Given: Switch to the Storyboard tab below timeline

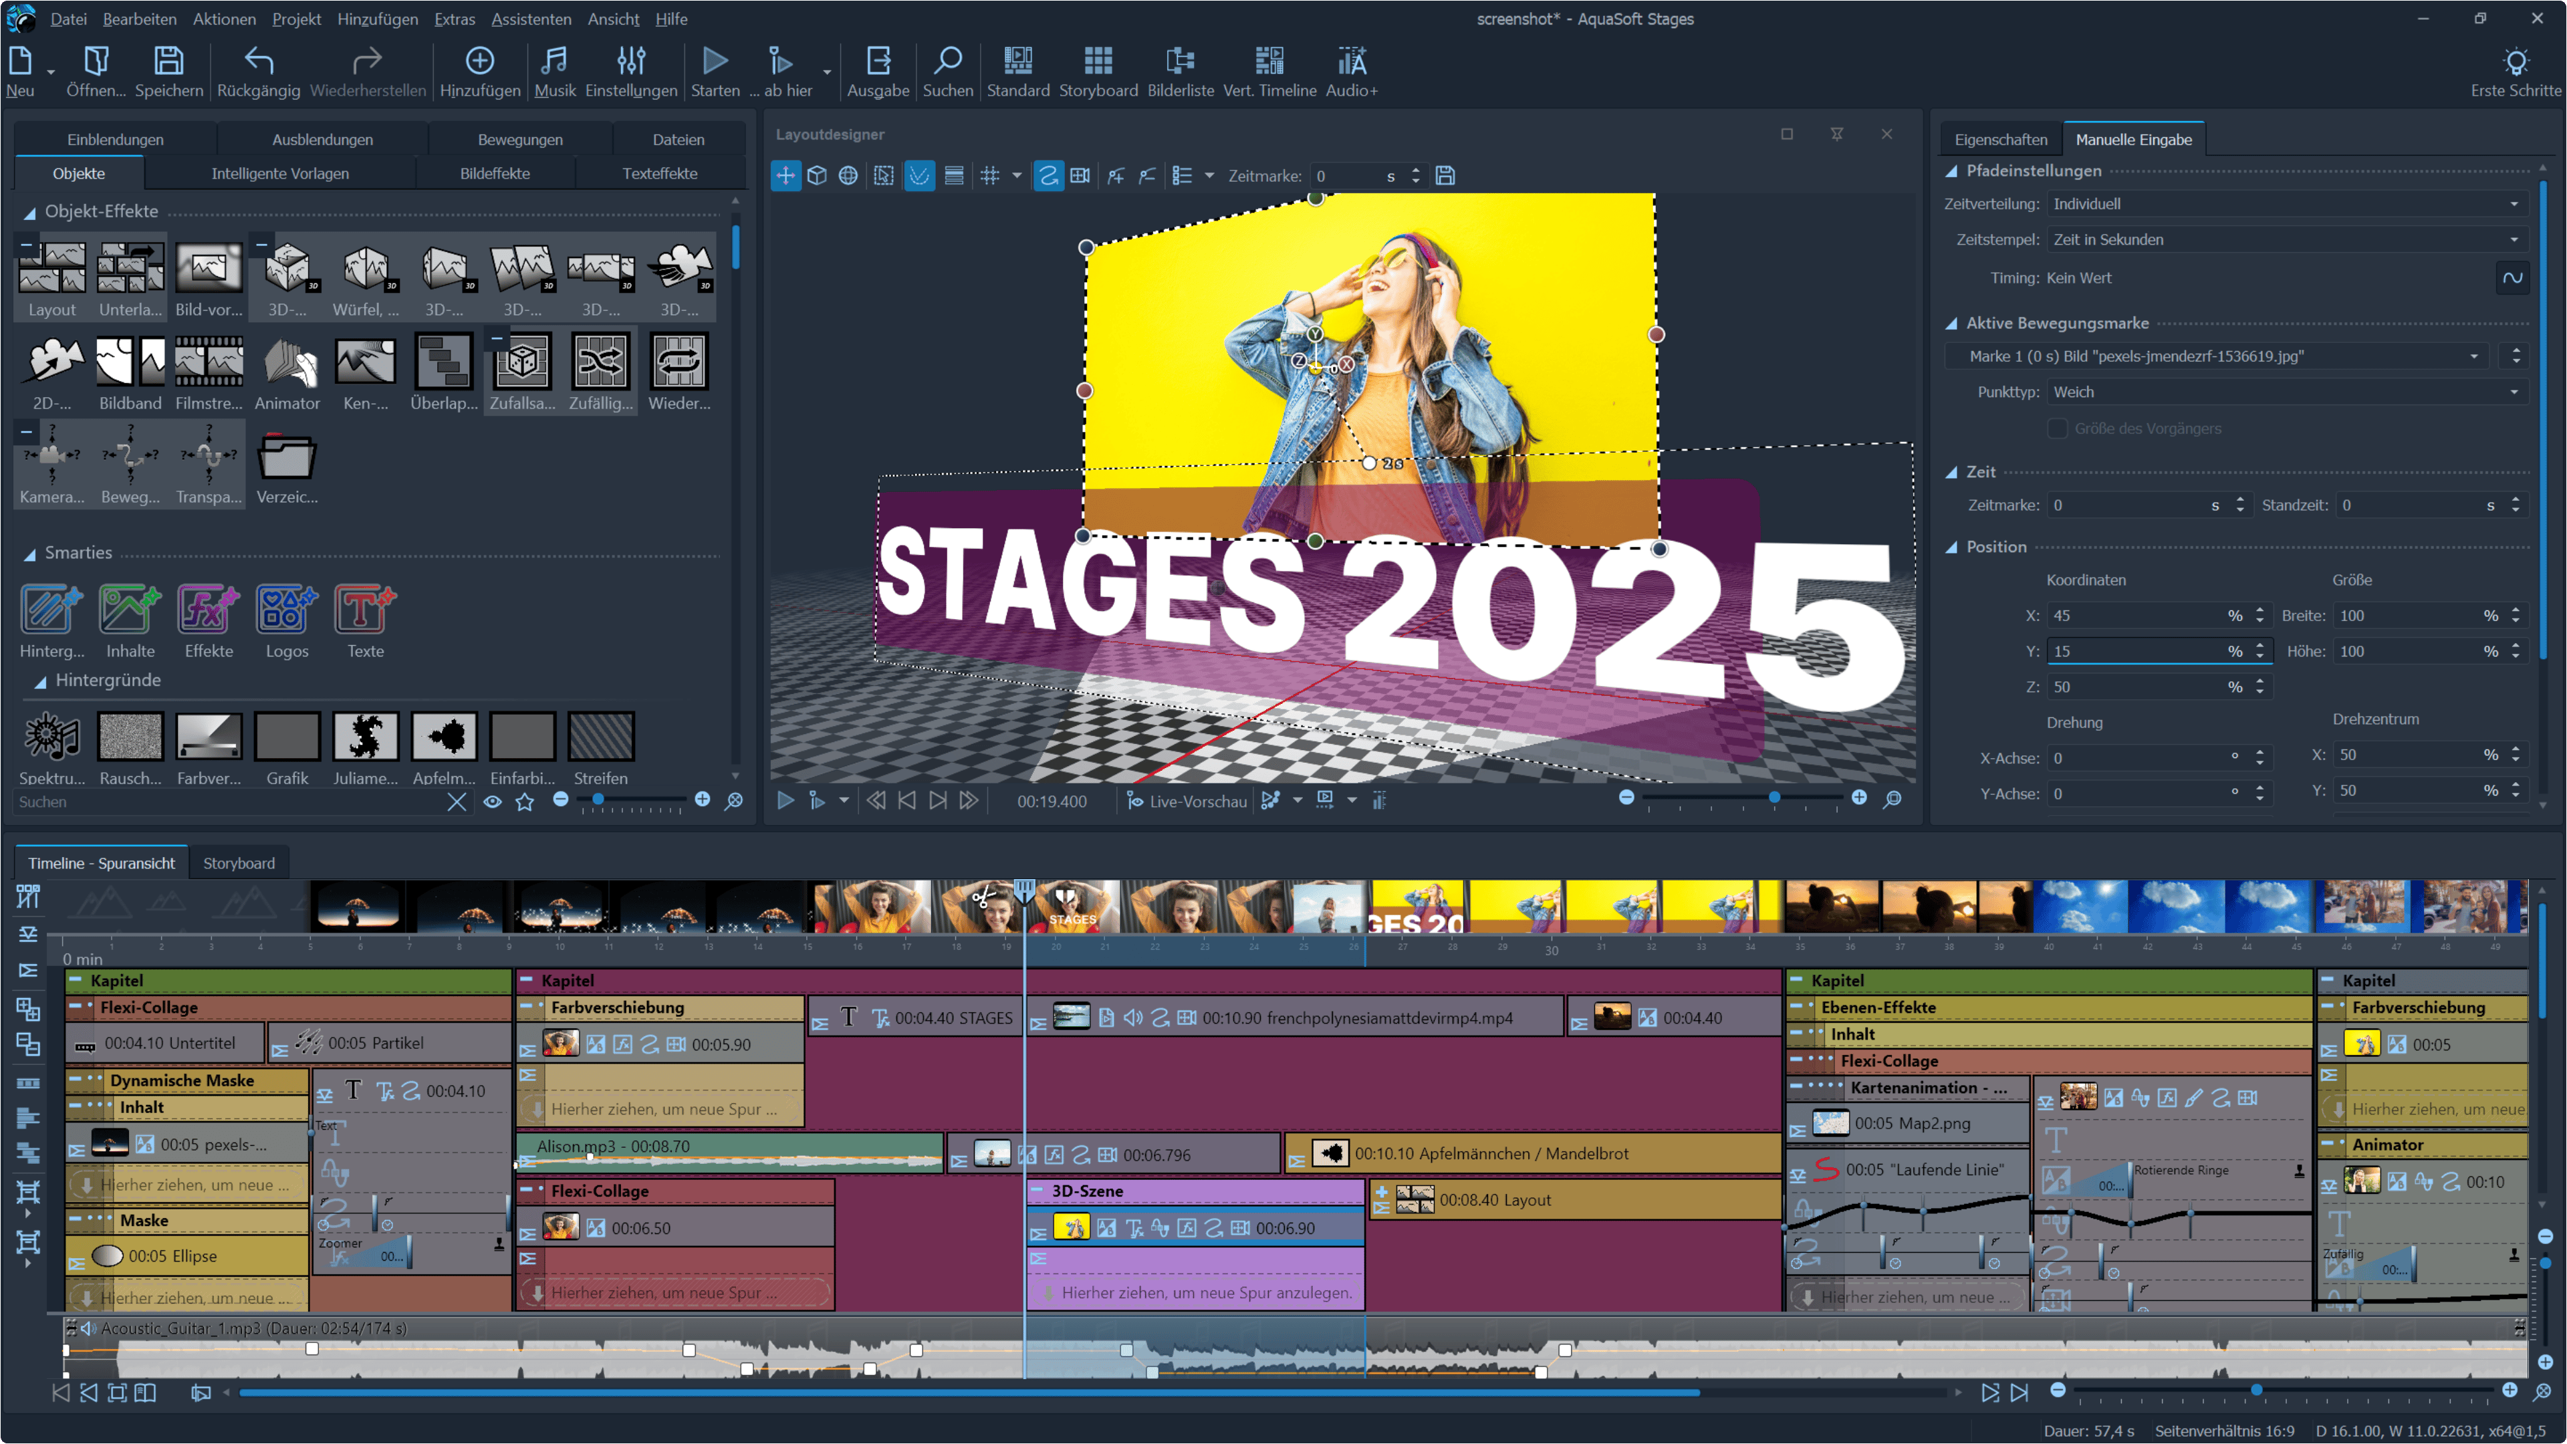Looking at the screenshot, I should coord(238,863).
